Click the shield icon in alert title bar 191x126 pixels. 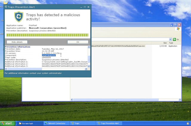6,7
